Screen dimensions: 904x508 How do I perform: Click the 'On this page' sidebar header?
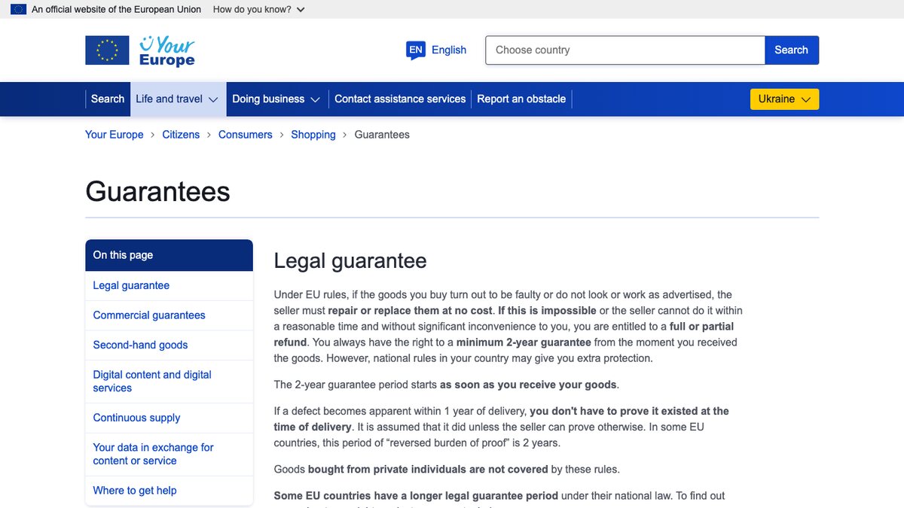(169, 255)
